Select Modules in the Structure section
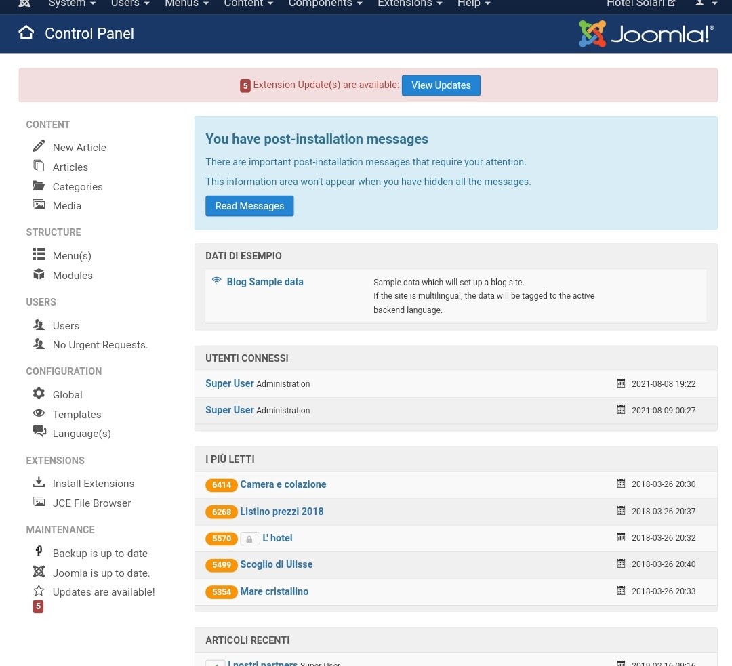 (x=73, y=275)
